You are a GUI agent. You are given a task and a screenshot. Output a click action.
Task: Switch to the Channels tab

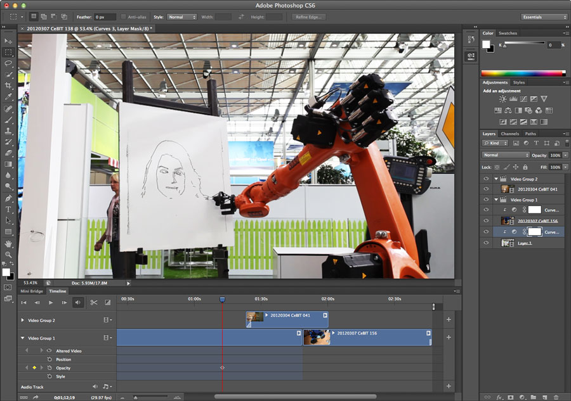pos(509,134)
